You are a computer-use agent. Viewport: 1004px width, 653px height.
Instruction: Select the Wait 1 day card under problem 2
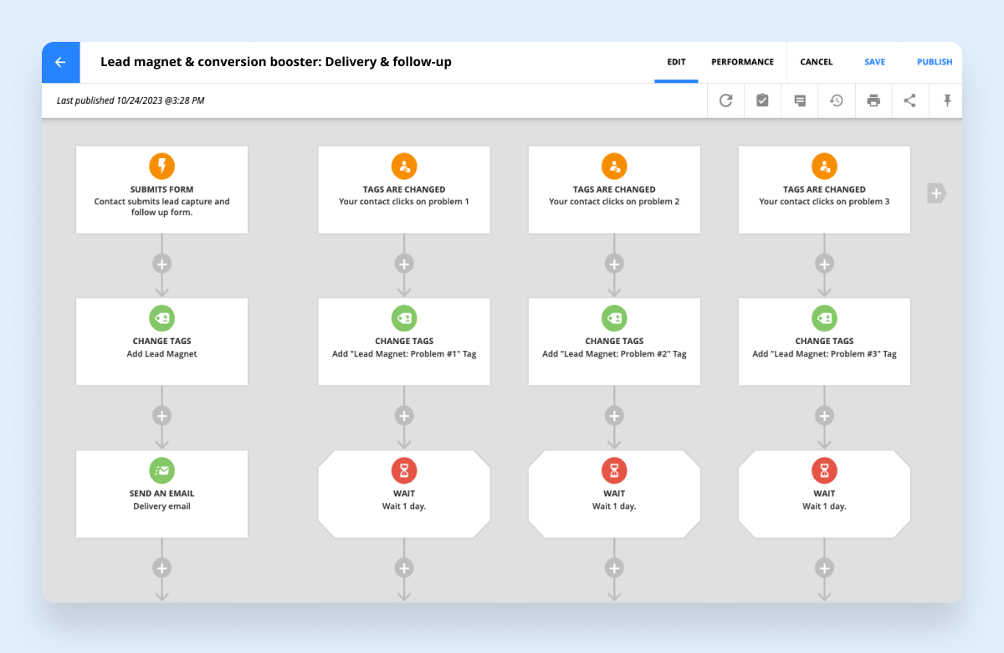click(x=614, y=494)
